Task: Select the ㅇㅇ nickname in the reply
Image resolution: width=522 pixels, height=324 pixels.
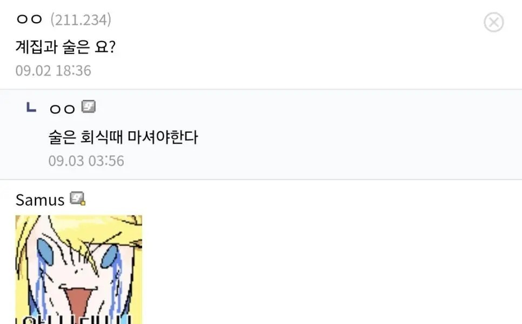Action: pos(62,109)
